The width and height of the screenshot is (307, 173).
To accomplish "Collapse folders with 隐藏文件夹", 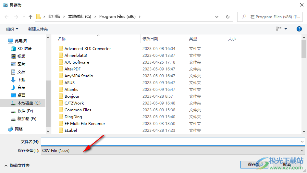I will [17, 166].
